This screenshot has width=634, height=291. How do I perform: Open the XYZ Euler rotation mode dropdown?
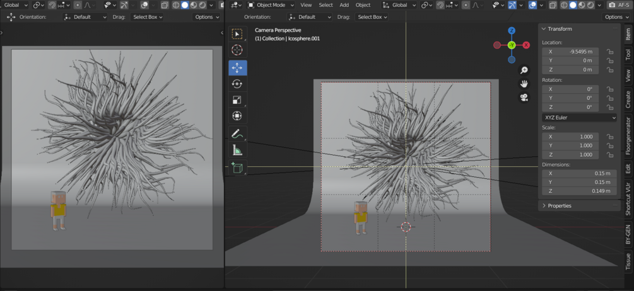coord(579,117)
